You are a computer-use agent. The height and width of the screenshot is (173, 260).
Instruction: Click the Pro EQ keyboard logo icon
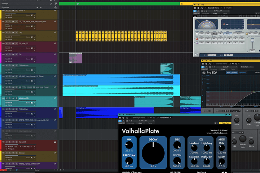(204, 73)
